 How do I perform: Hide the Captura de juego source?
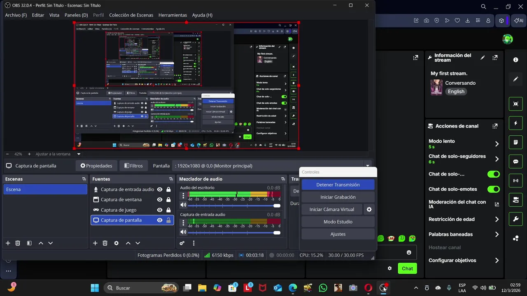(159, 210)
